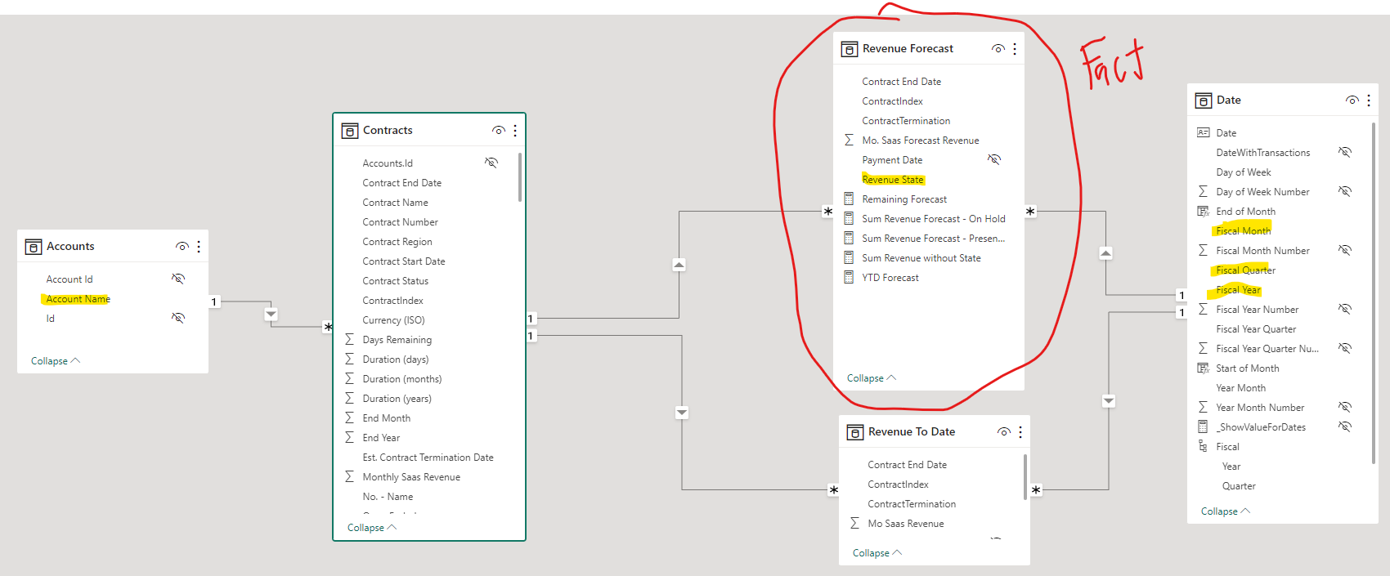The width and height of the screenshot is (1390, 576).
Task: Collapse the Revenue Forecast table card
Action: [x=872, y=377]
